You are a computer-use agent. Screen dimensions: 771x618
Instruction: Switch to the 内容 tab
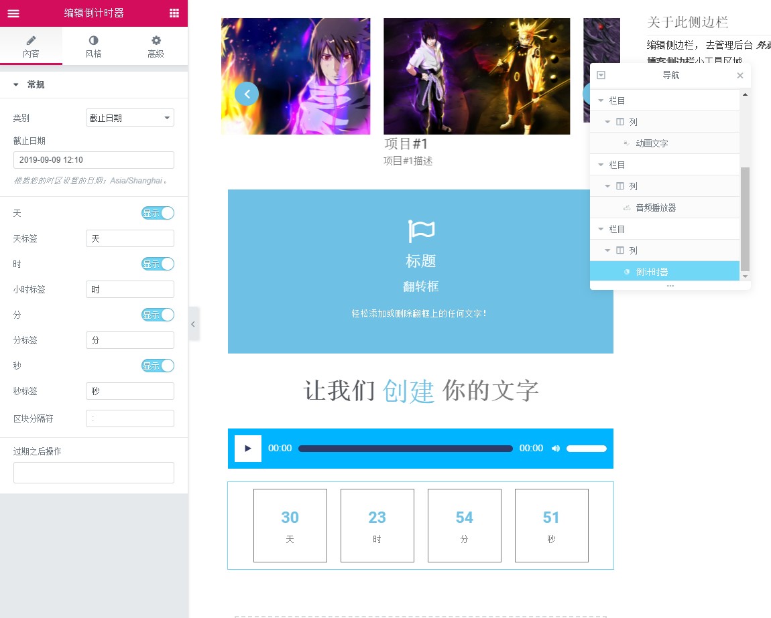(x=31, y=46)
